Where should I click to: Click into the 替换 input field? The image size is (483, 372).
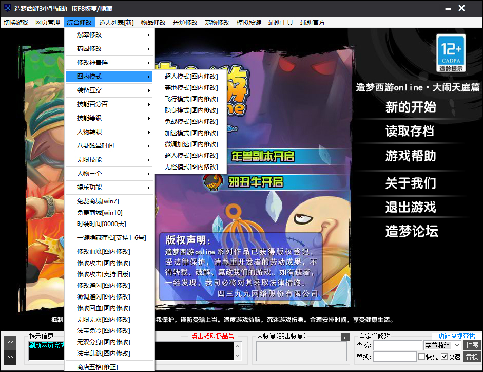coord(395,357)
